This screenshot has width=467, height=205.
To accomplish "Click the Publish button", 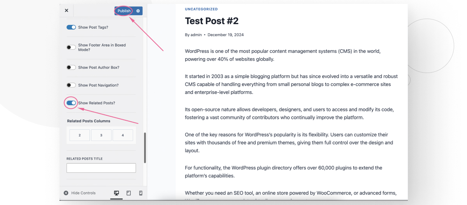I will [124, 11].
